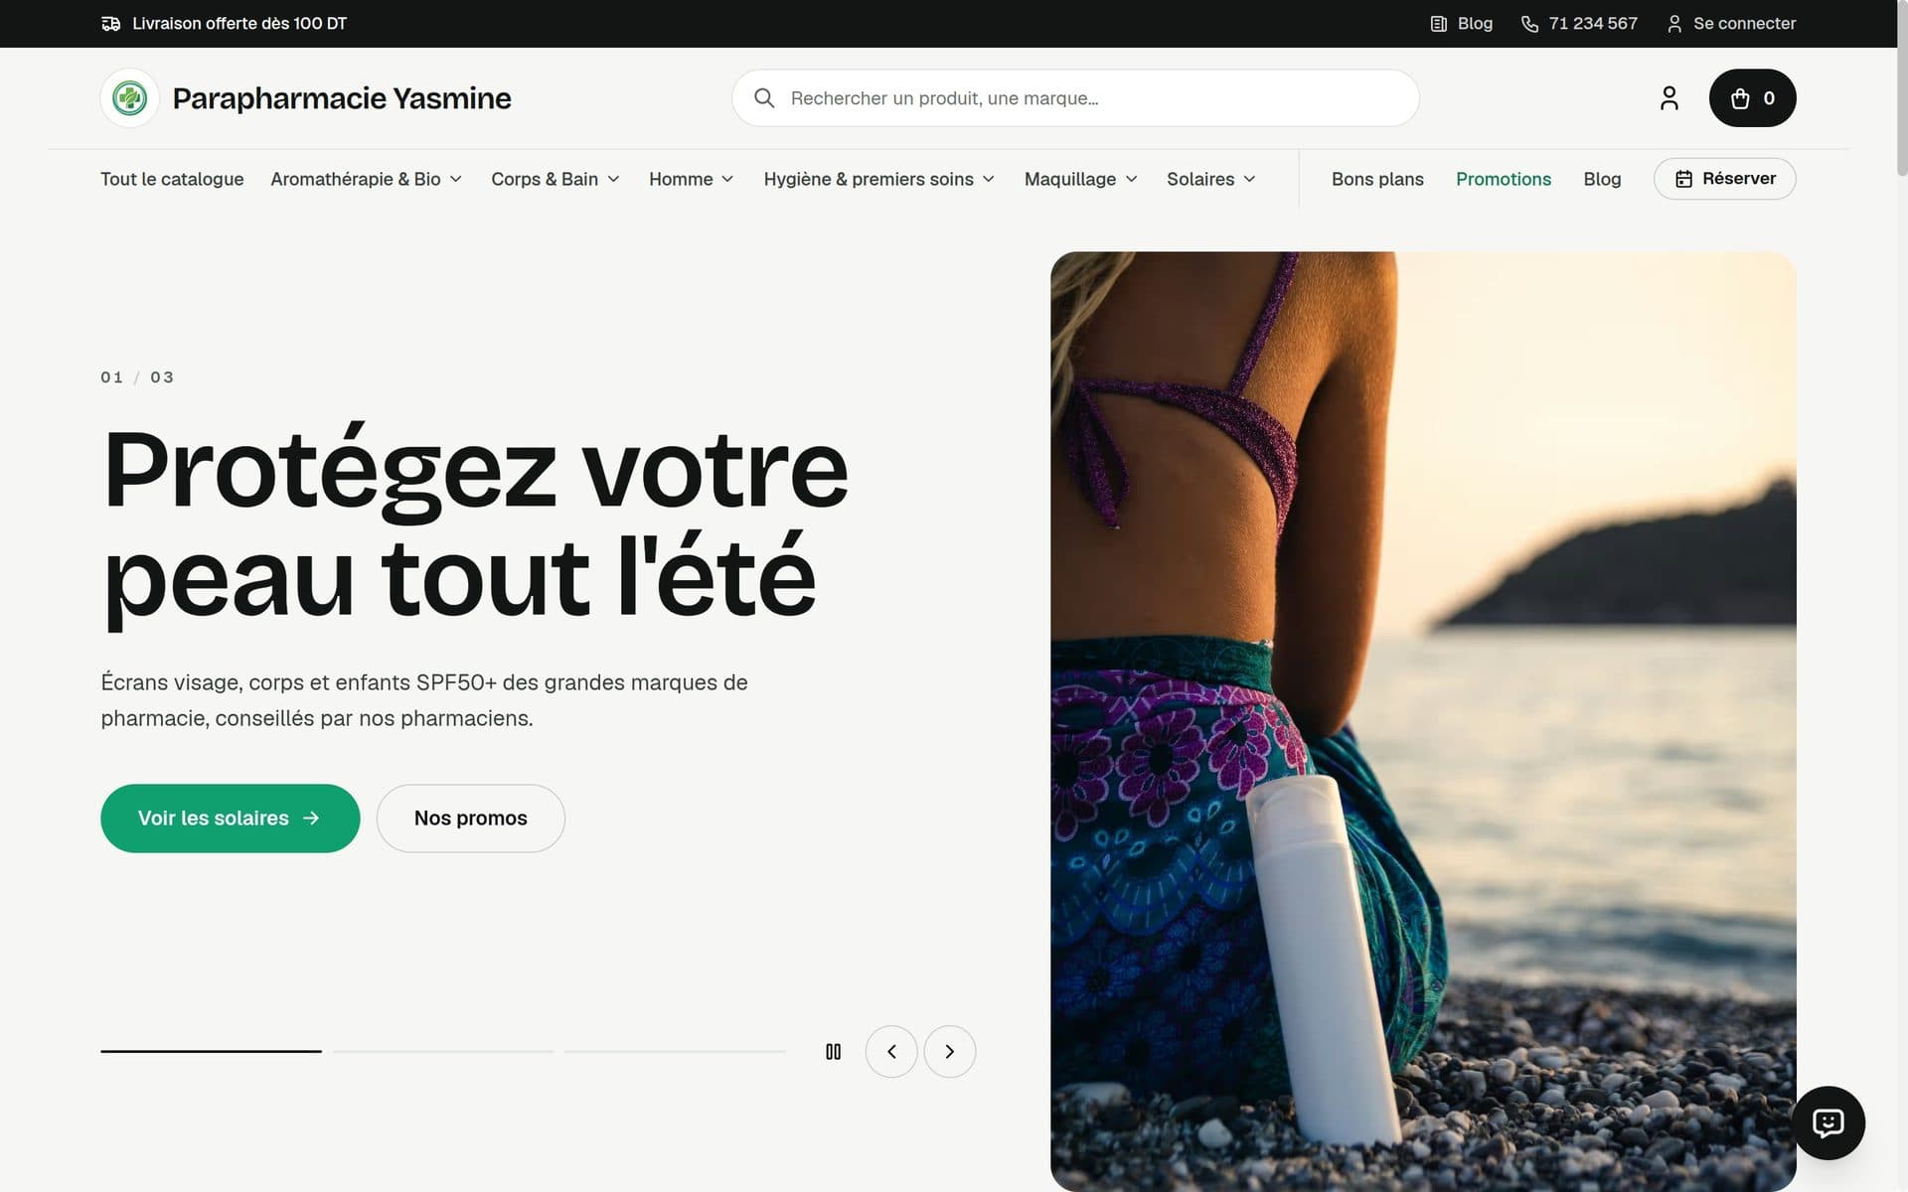This screenshot has height=1192, width=1908.
Task: Select first slide progress bar
Action: 211,1051
